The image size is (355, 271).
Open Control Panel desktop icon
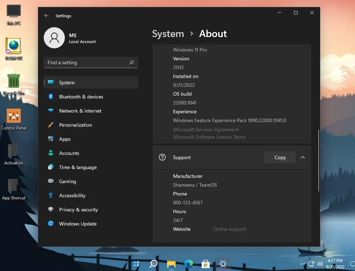click(x=14, y=119)
